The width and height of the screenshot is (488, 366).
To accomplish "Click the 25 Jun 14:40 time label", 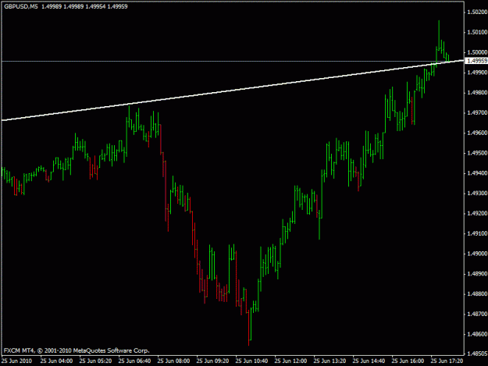I will point(369,361).
